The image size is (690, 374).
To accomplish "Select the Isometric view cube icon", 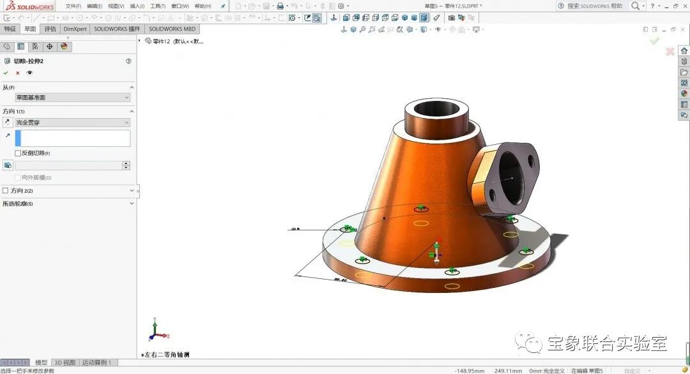I will tap(404, 18).
